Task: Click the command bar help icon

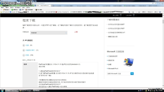Action: (160, 12)
